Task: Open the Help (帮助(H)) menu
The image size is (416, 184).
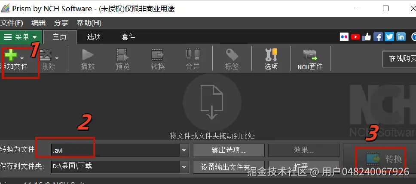Action: pos(89,23)
